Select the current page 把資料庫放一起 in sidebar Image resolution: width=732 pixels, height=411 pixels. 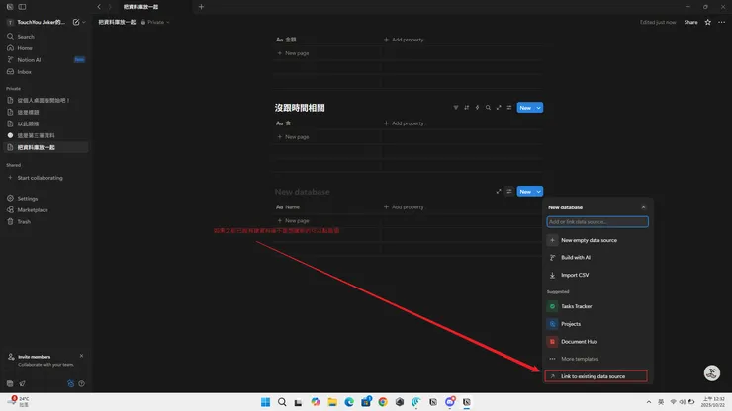pyautogui.click(x=45, y=147)
